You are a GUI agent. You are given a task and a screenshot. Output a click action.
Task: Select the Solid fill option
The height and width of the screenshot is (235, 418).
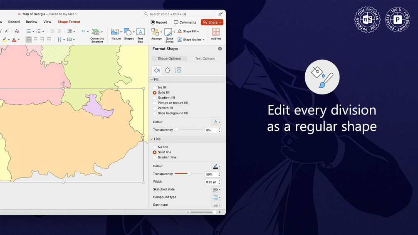(x=155, y=92)
